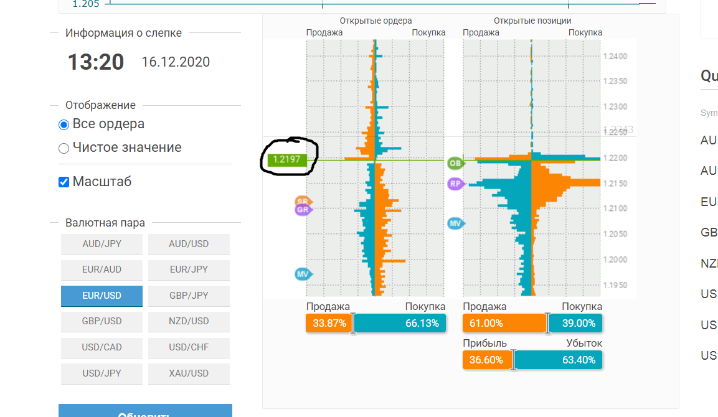Click the 'Информация о слепке' section header
718x417 pixels.
click(123, 33)
